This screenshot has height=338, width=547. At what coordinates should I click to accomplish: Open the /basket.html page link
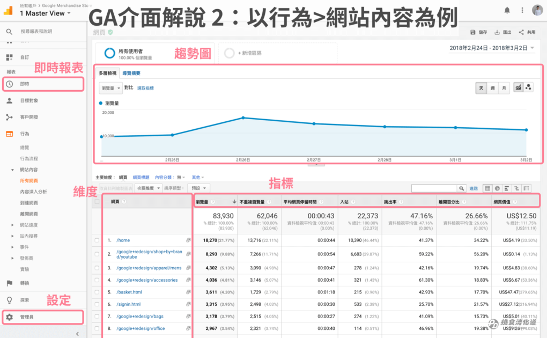[x=129, y=292]
